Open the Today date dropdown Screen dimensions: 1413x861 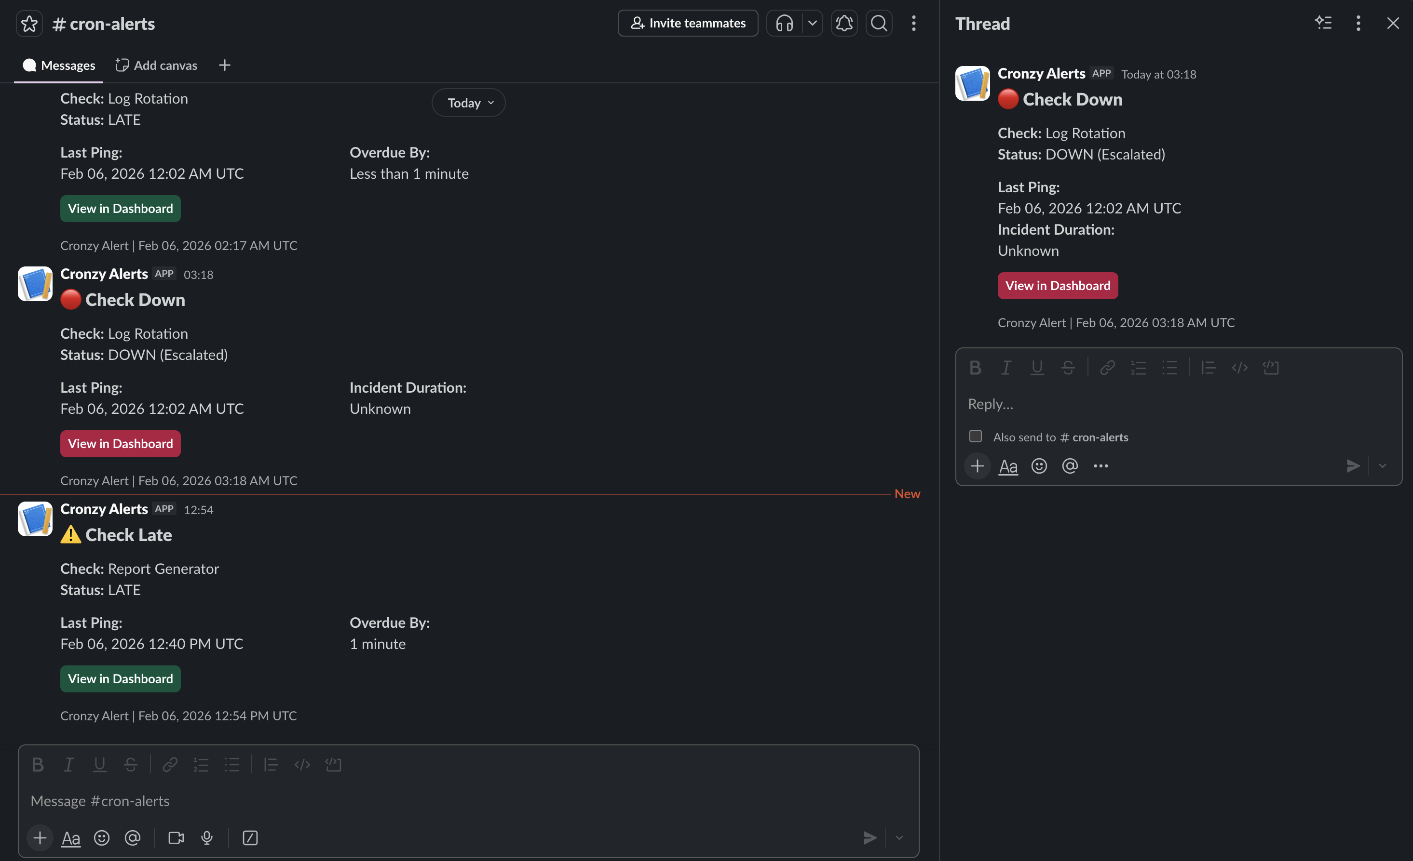[468, 103]
